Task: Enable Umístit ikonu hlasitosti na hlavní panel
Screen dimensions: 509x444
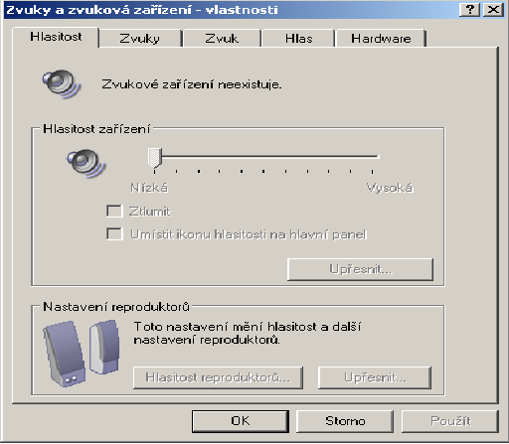Action: pos(114,233)
